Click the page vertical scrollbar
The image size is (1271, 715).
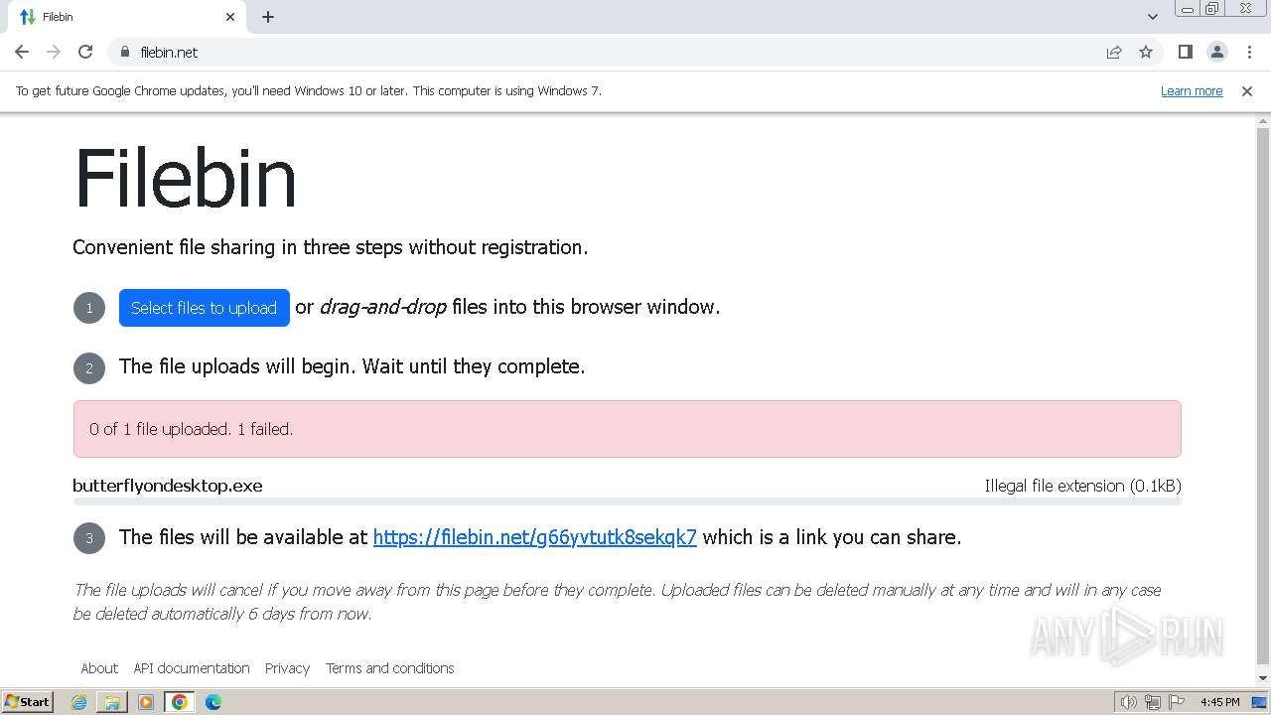[1263, 395]
